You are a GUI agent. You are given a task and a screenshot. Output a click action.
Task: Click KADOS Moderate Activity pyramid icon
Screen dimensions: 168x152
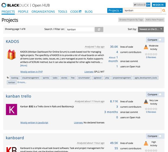146,47
